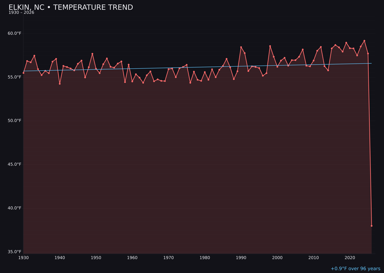
Task: Click the 1930 x-axis label
Action: pos(24,258)
